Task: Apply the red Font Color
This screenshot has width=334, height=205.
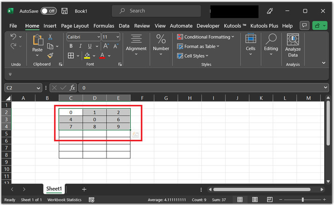Action: (x=102, y=55)
